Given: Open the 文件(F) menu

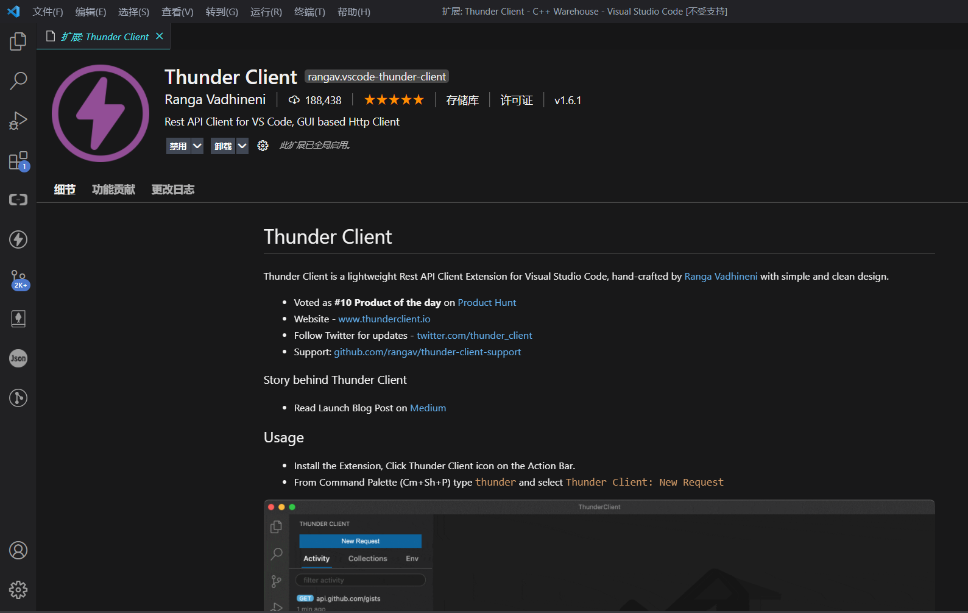Looking at the screenshot, I should pos(48,12).
